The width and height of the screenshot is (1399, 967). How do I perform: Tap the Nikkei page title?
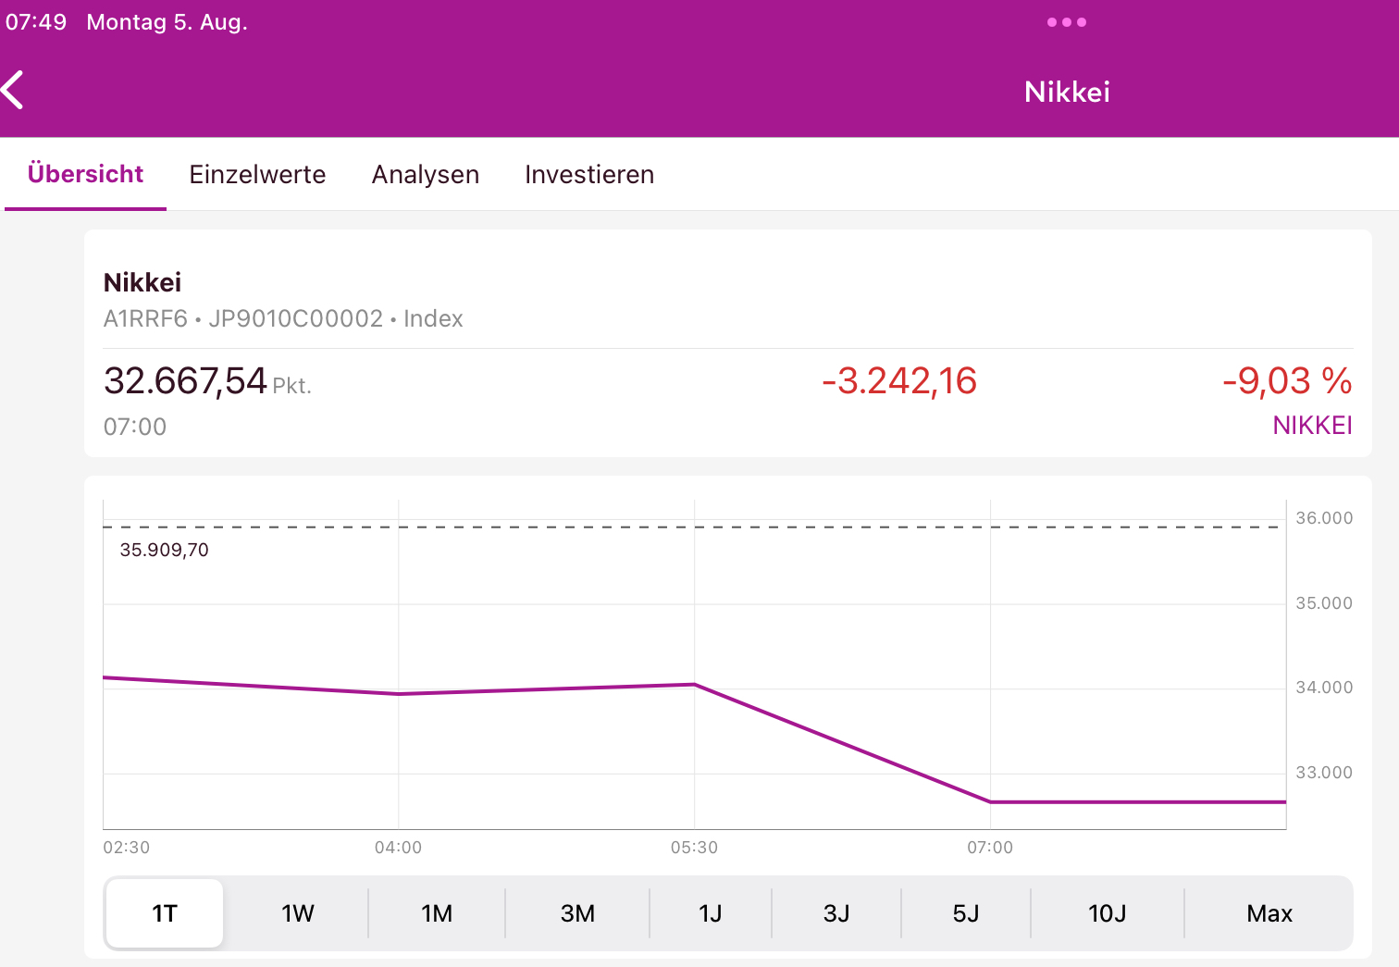click(1067, 92)
